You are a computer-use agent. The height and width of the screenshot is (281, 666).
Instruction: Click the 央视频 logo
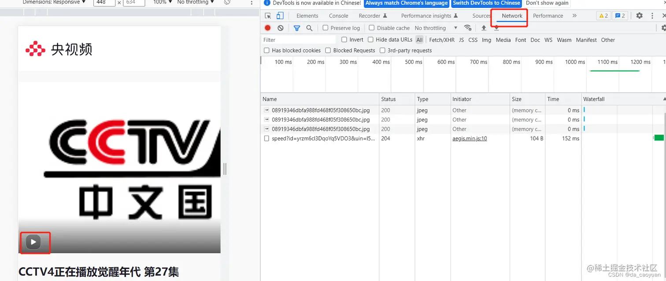pyautogui.click(x=59, y=49)
